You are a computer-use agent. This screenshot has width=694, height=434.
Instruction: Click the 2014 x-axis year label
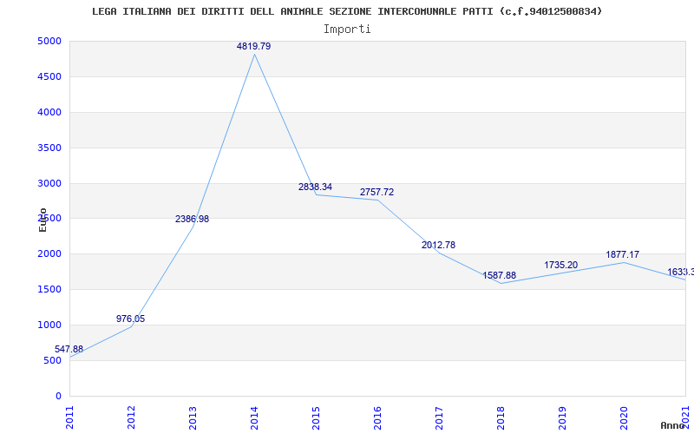point(254,418)
